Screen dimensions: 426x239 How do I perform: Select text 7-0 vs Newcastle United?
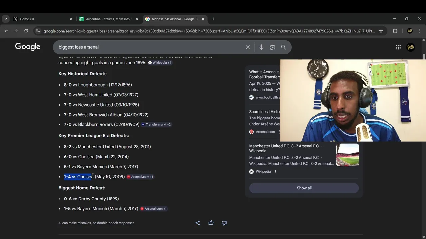coord(89,105)
